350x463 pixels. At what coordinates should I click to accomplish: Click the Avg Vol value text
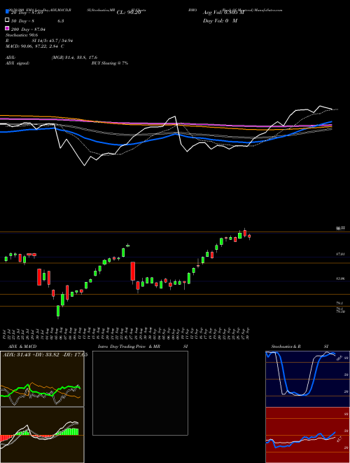(x=223, y=13)
